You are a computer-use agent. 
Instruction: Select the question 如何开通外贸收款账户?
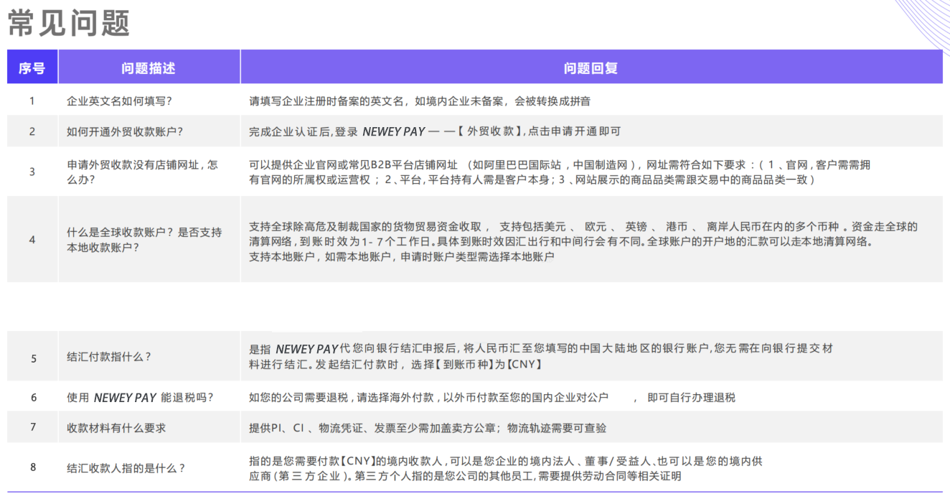[125, 131]
